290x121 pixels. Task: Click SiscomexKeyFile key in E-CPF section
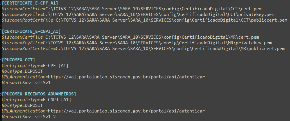(x=20, y=14)
